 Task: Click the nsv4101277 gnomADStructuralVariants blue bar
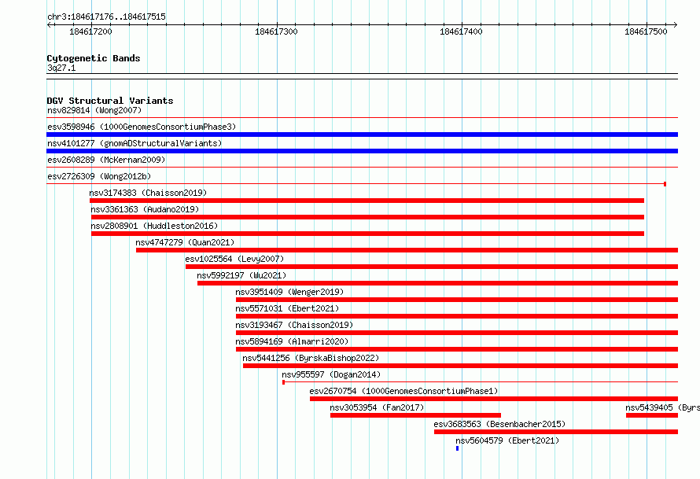coord(362,151)
